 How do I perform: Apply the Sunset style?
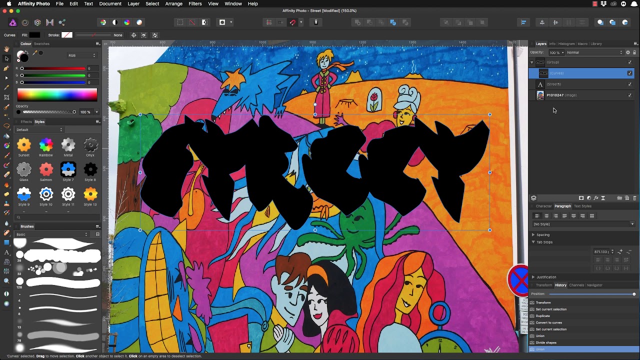24,145
